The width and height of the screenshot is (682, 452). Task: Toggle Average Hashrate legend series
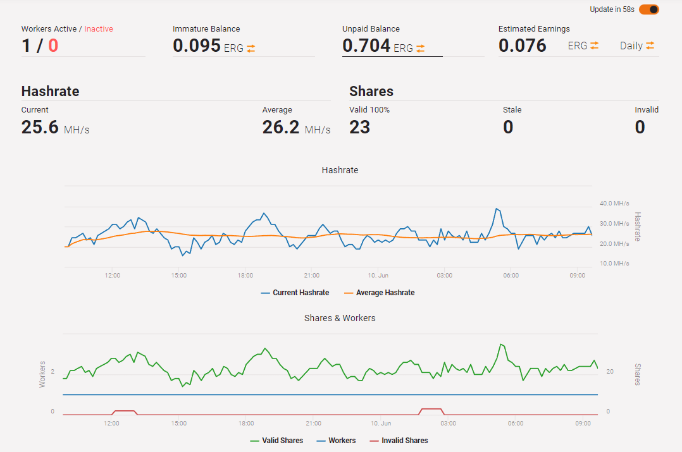coord(380,293)
